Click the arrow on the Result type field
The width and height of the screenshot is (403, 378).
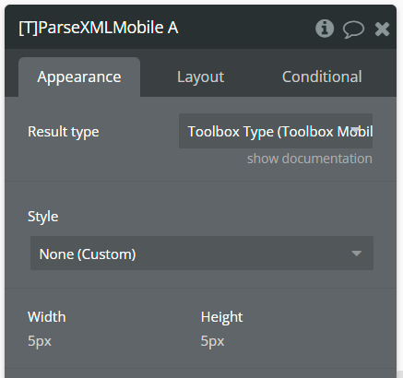(355, 130)
